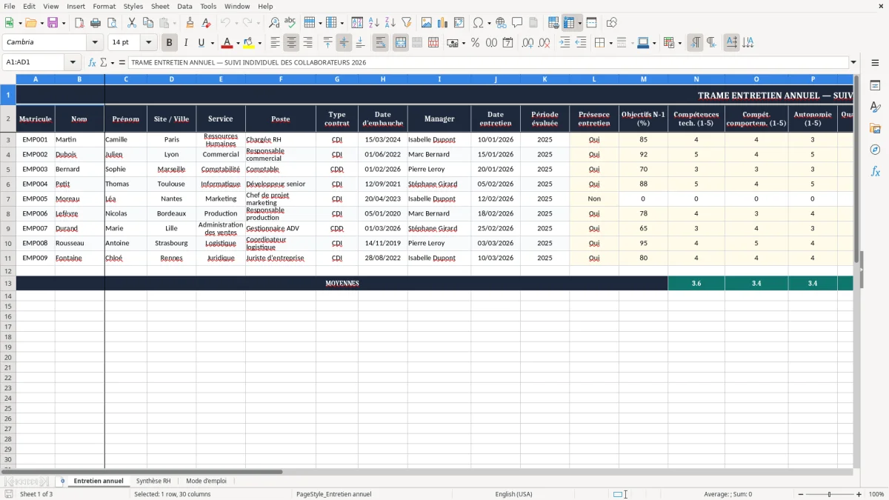The image size is (889, 500).
Task: Toggle Italic formatting
Action: click(186, 43)
